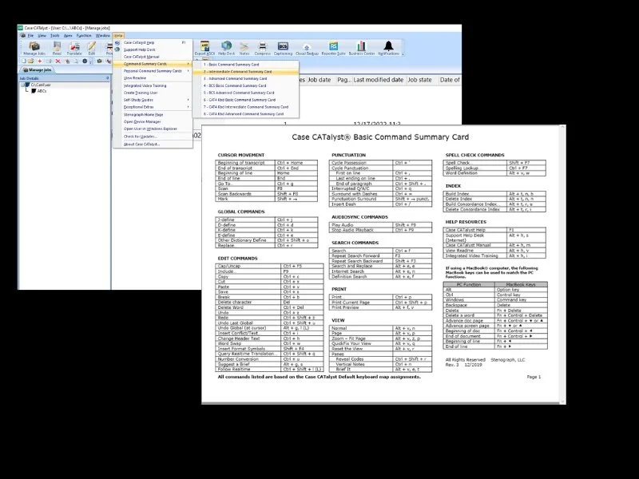Click the new blank document icon
The width and height of the screenshot is (639, 479).
(x=24, y=61)
